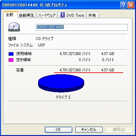This screenshot has height=136, width=136.
Task: Click the blue 使用領域 color swatch
Action: point(11,54)
